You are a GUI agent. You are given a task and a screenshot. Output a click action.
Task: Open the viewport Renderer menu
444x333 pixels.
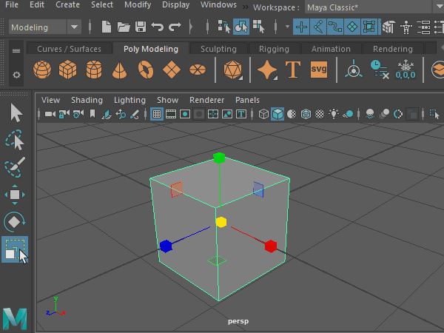pyautogui.click(x=206, y=100)
